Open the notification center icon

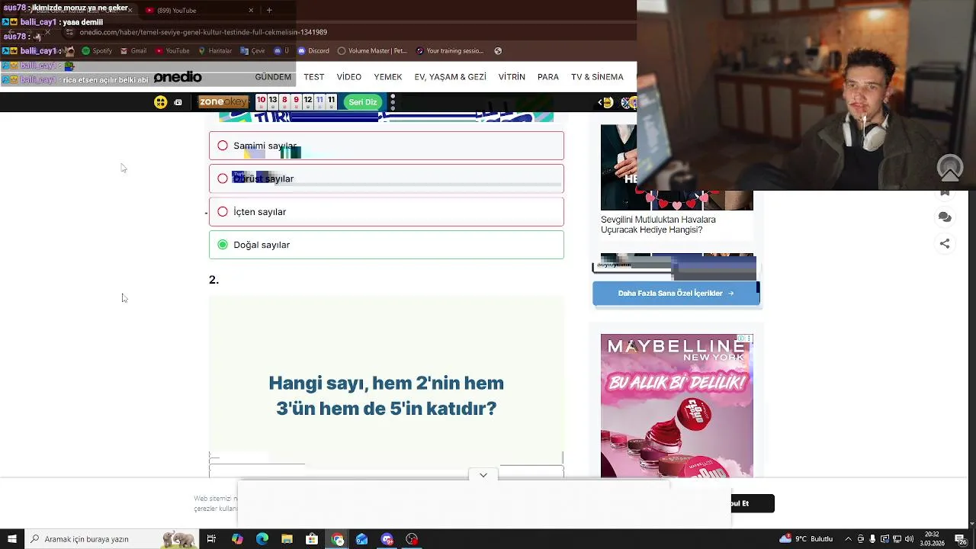[961, 539]
